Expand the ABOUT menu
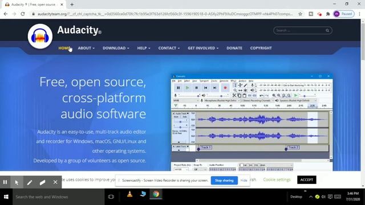365x205 pixels. pyautogui.click(x=86, y=48)
